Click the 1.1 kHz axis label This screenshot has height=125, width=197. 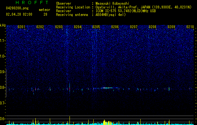3,41
